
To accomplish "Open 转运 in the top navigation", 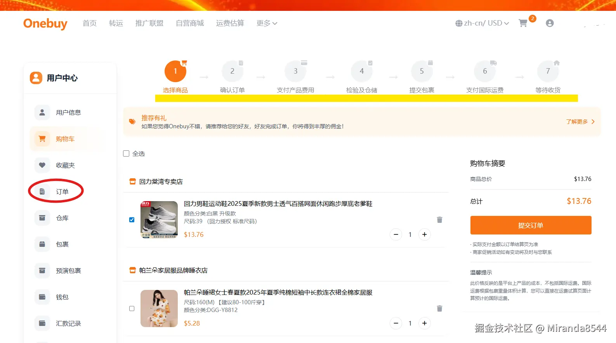I will [116, 23].
